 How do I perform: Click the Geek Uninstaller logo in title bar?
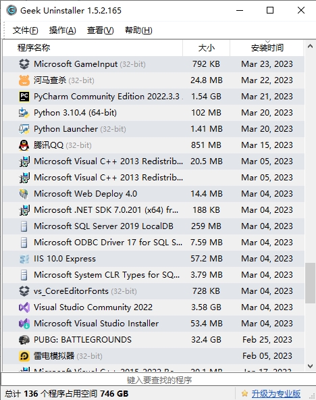click(x=11, y=10)
